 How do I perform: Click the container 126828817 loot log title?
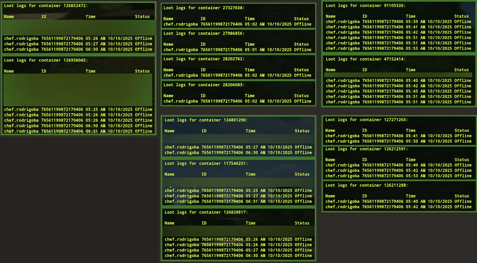pyautogui.click(x=206, y=212)
